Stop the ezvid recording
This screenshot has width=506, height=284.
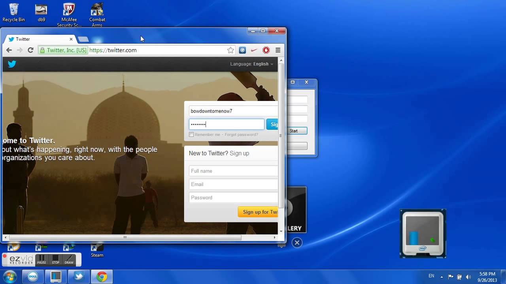(x=56, y=260)
